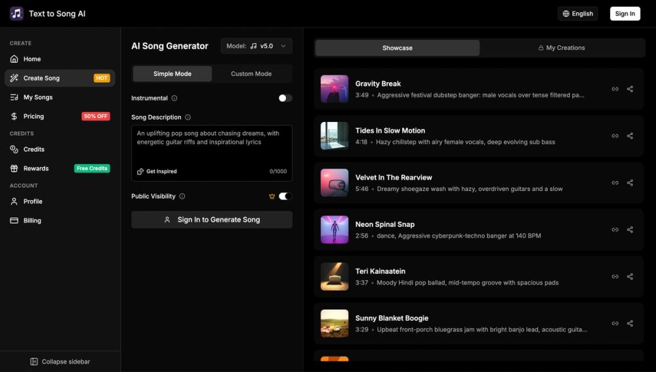The height and width of the screenshot is (372, 656).
Task: Click Velvet In The Rearview cover thumbnail
Action: [335, 182]
